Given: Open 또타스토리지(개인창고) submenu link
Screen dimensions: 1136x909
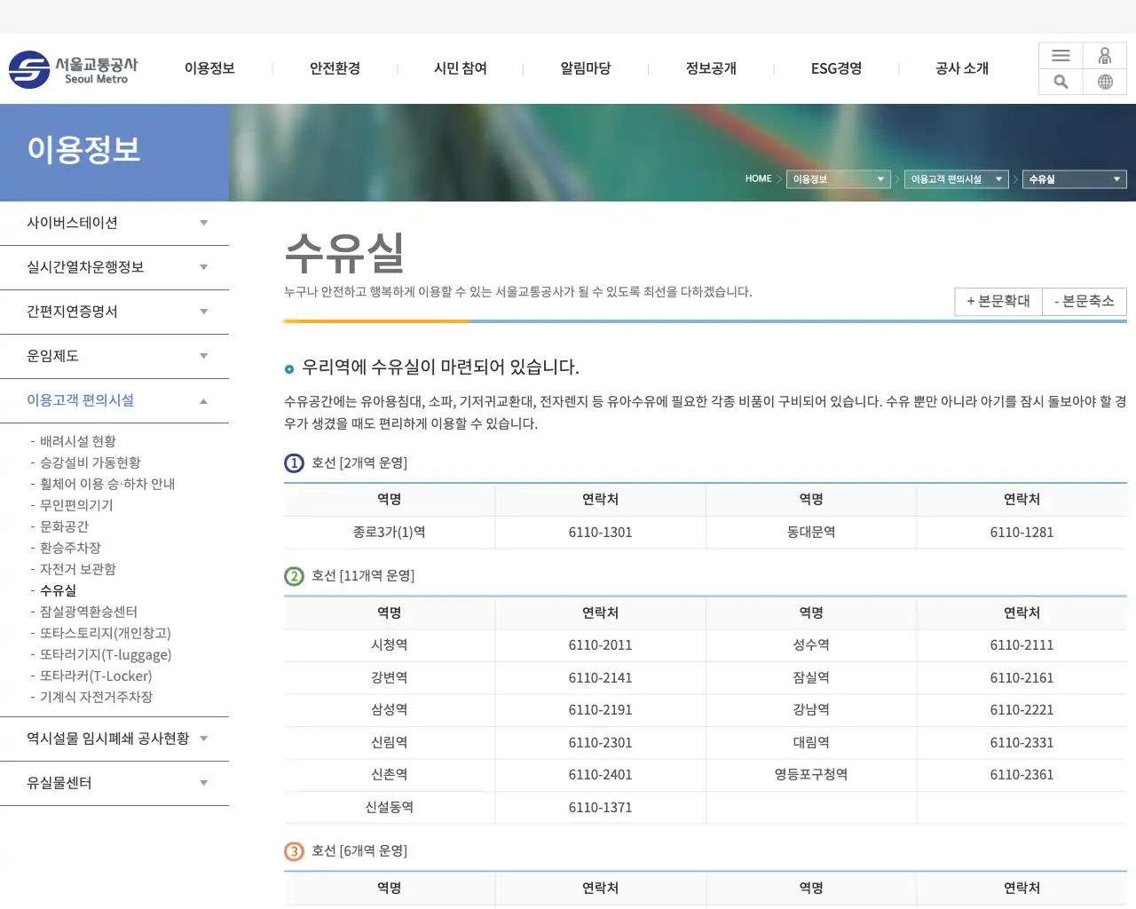Looking at the screenshot, I should pyautogui.click(x=106, y=633).
